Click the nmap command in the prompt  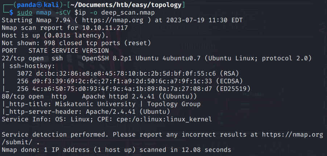coord(44,13)
